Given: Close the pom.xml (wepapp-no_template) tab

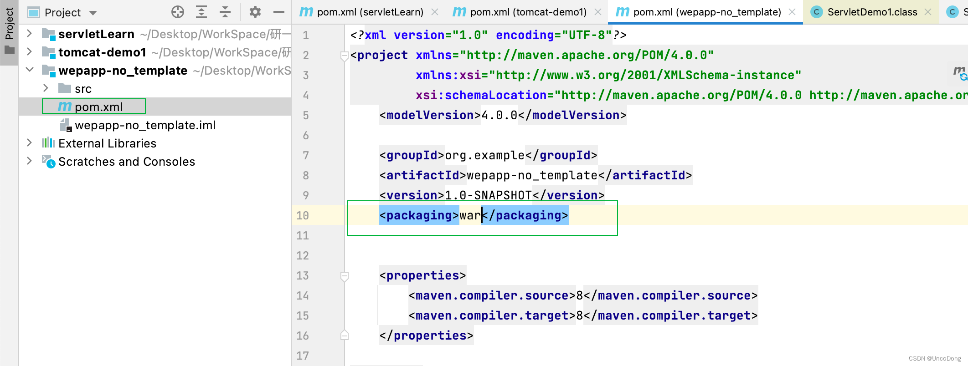Looking at the screenshot, I should pyautogui.click(x=792, y=12).
